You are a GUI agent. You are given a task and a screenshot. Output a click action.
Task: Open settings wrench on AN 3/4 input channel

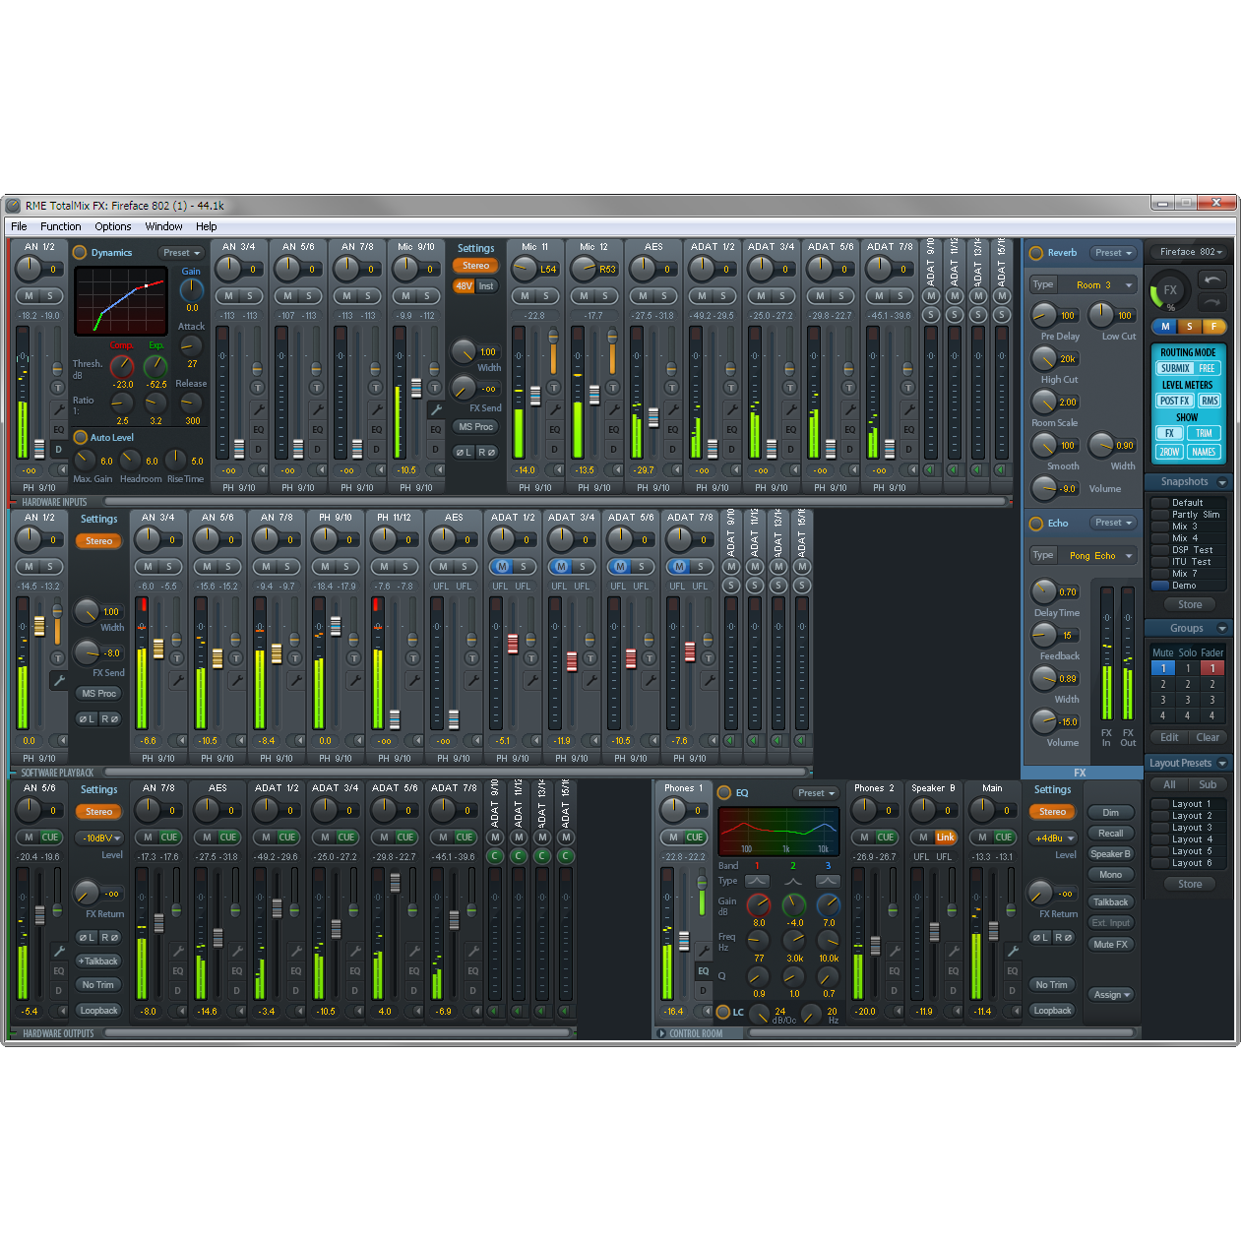(258, 409)
